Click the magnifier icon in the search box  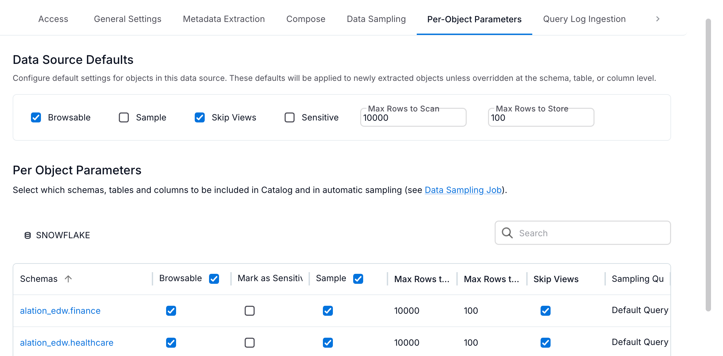pos(507,233)
